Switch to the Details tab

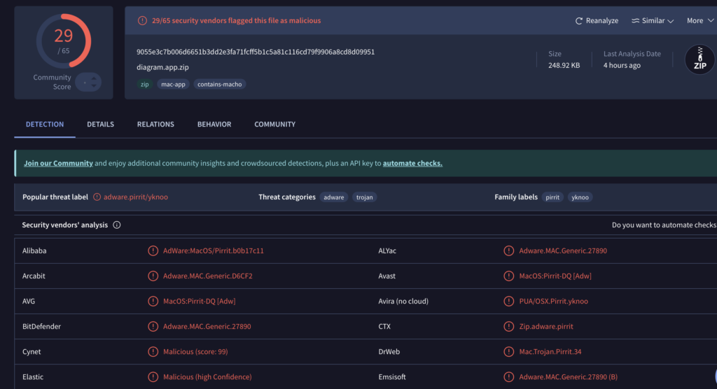pyautogui.click(x=100, y=125)
